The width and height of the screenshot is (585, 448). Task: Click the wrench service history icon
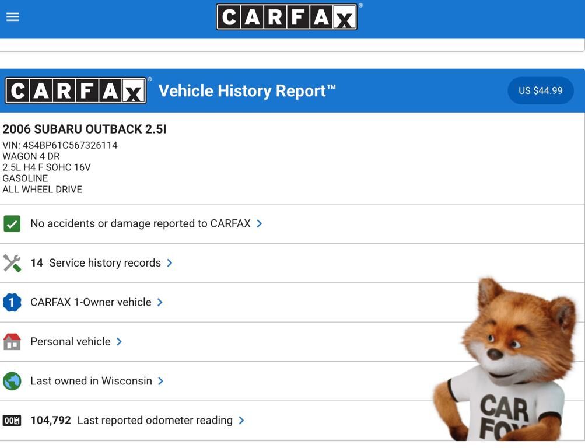[12, 263]
